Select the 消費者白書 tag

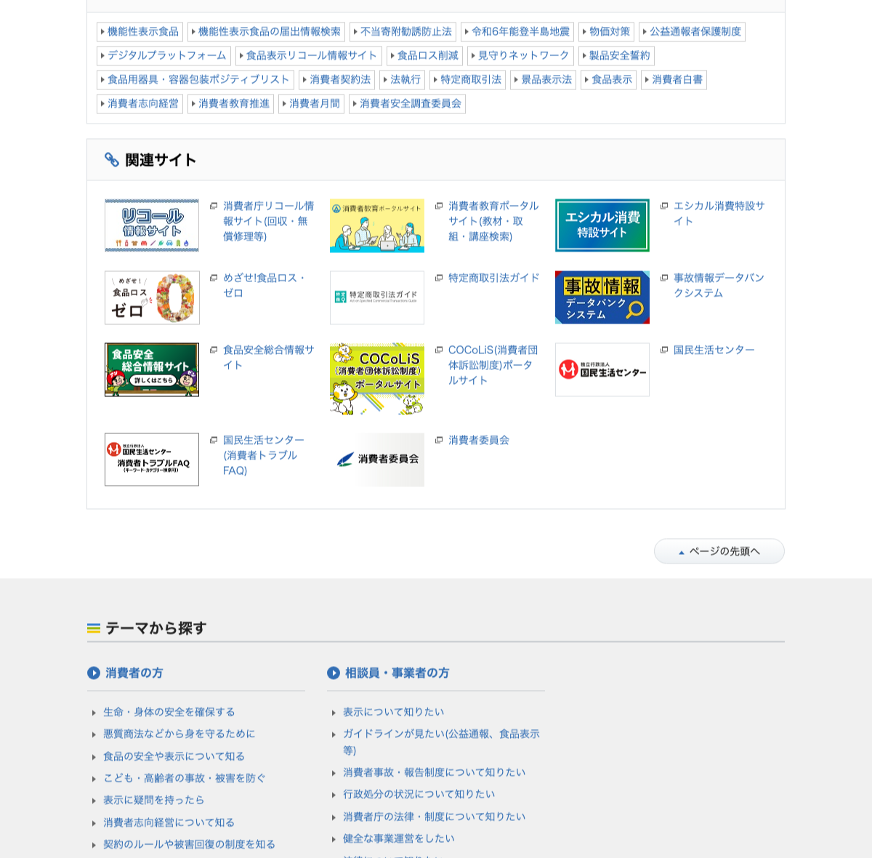pyautogui.click(x=674, y=80)
